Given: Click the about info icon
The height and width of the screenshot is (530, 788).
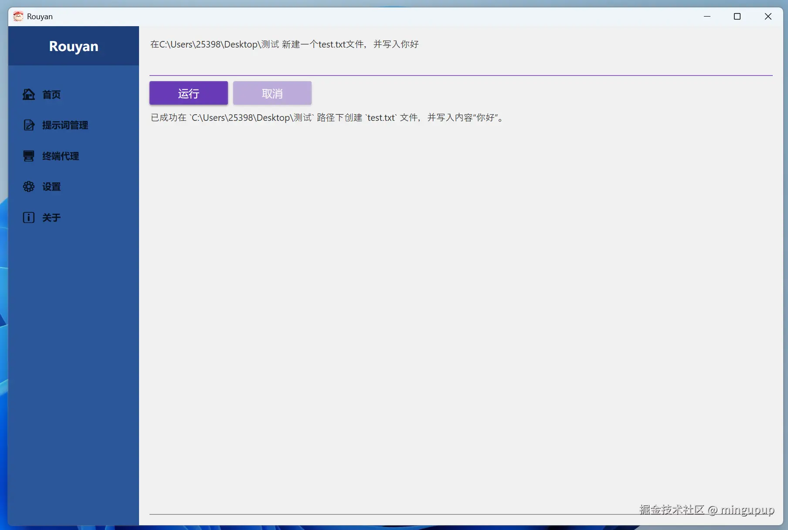Looking at the screenshot, I should 29,218.
